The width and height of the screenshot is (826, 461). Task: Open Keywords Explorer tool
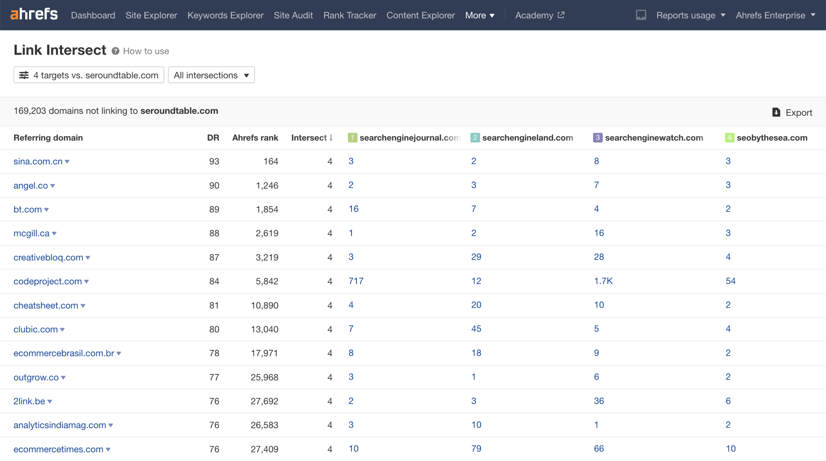[225, 15]
